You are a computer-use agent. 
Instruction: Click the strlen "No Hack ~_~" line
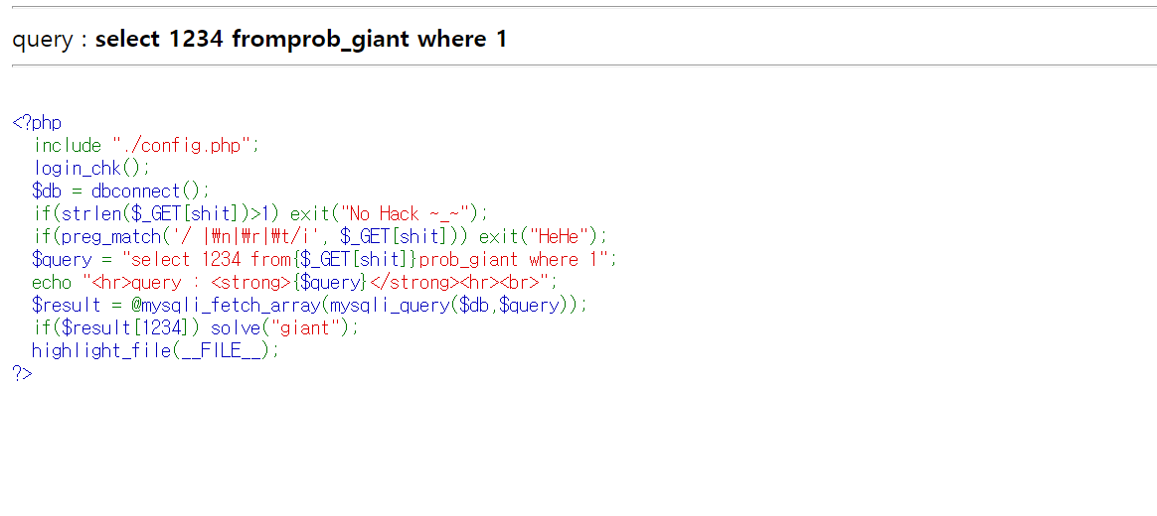[260, 213]
